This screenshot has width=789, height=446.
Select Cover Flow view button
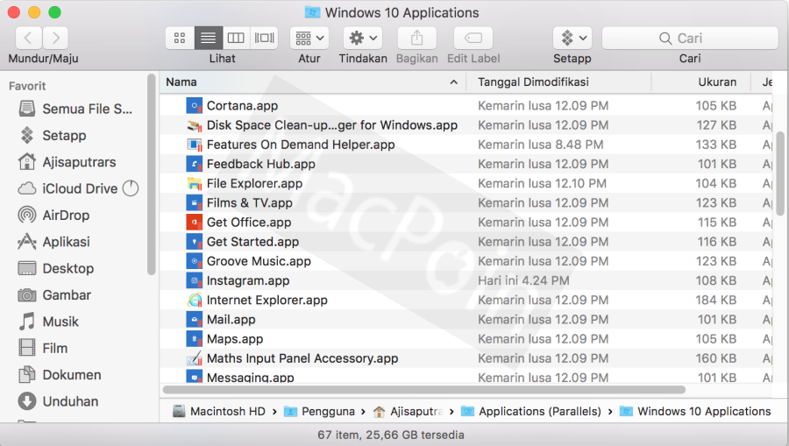click(264, 38)
